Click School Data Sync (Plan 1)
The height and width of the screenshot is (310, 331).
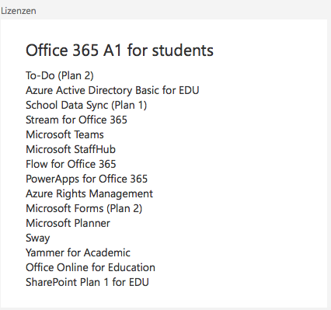pos(86,106)
